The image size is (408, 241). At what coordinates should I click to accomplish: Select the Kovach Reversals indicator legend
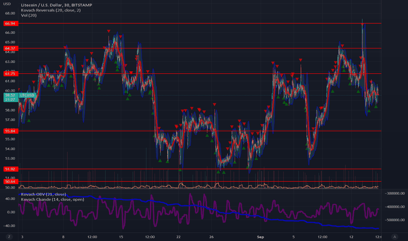51,10
